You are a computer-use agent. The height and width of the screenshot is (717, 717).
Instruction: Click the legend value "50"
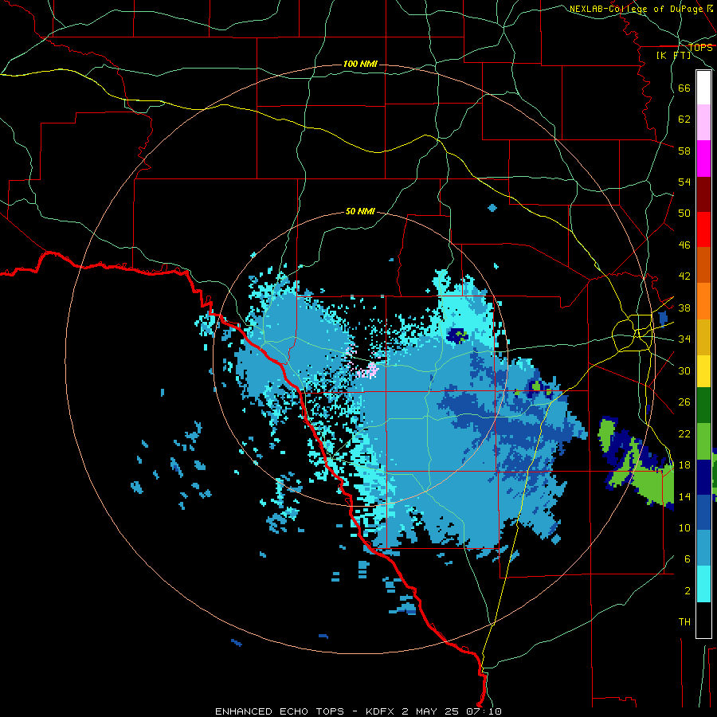click(x=684, y=213)
